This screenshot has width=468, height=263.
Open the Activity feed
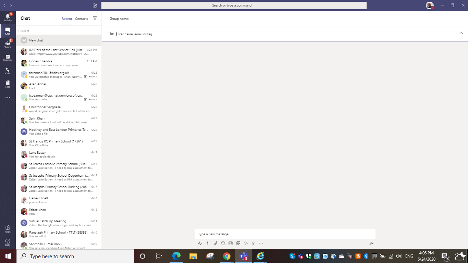pyautogui.click(x=7, y=16)
